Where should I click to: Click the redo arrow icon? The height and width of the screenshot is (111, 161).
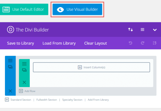[142, 43]
